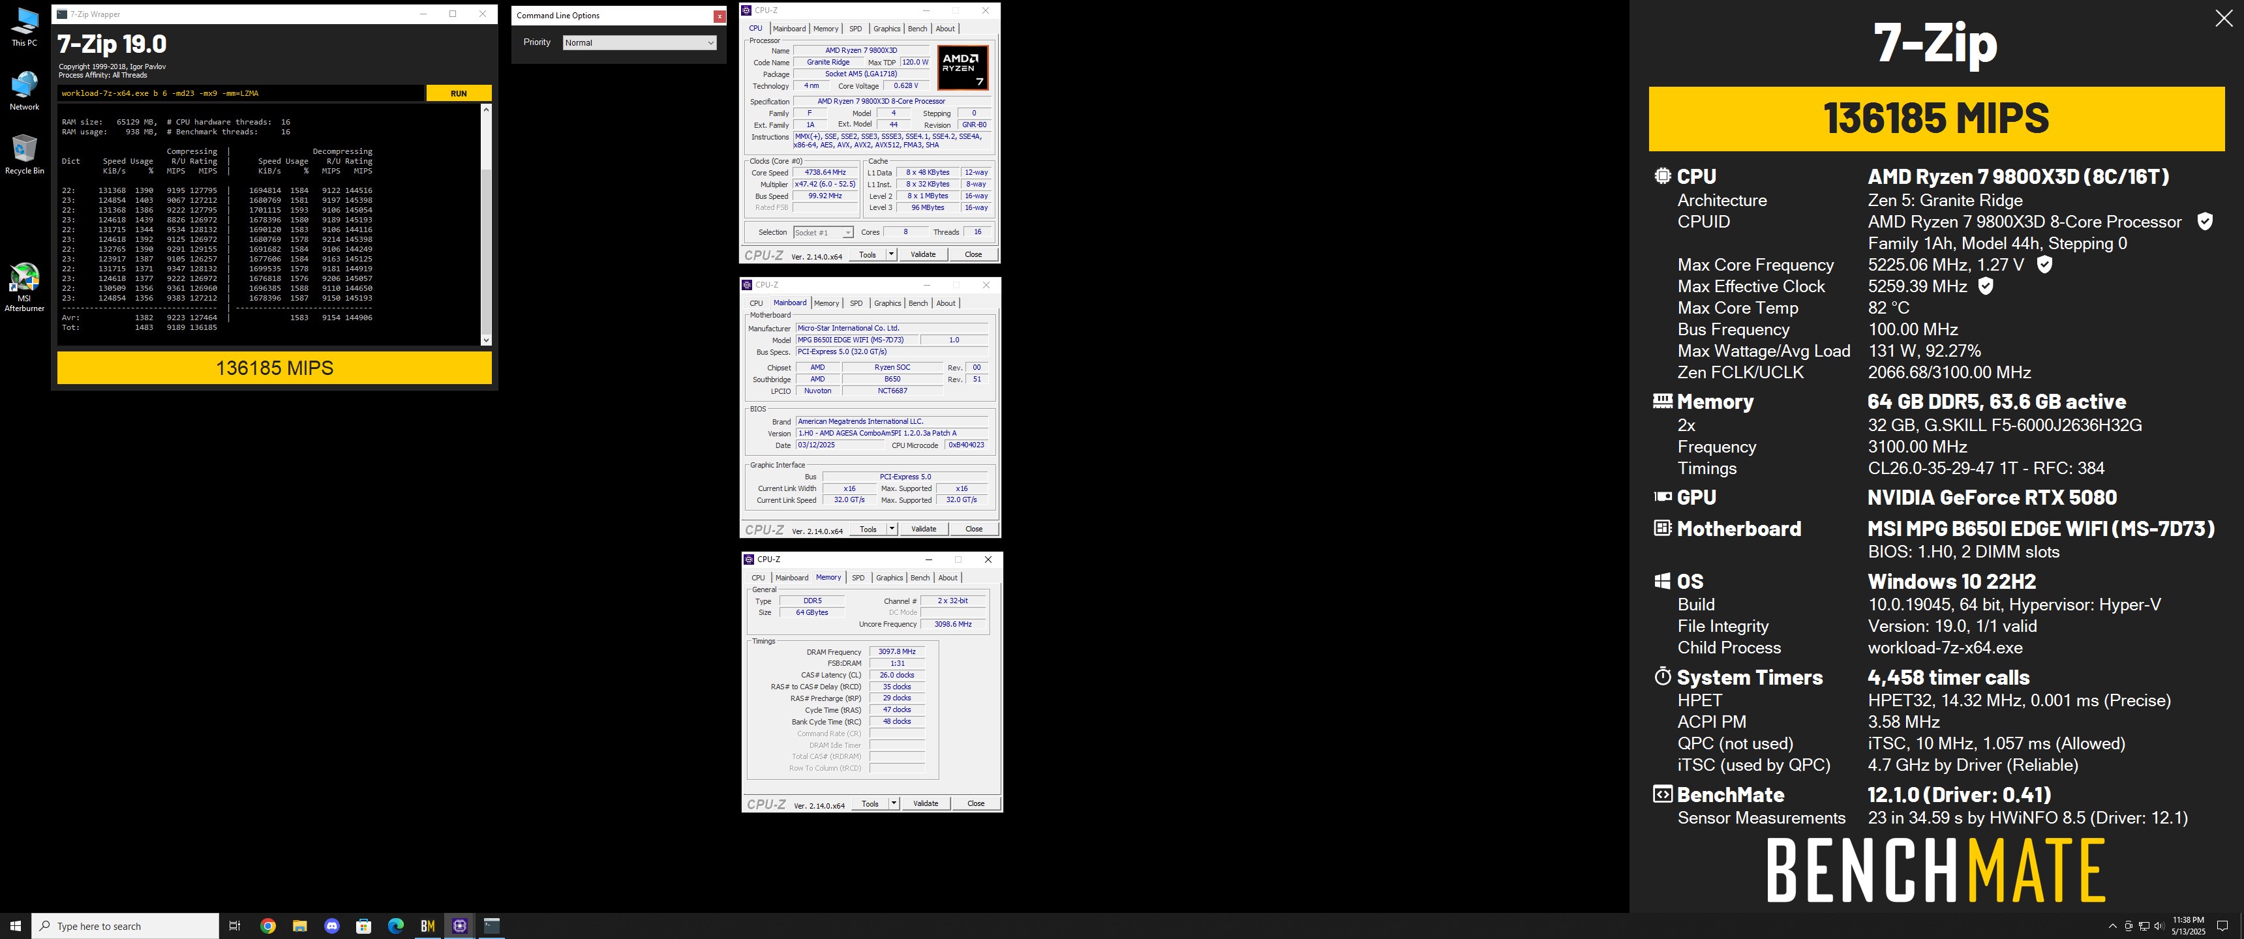The height and width of the screenshot is (939, 2244).
Task: Click Close button in top CPU-Z window
Action: (973, 254)
